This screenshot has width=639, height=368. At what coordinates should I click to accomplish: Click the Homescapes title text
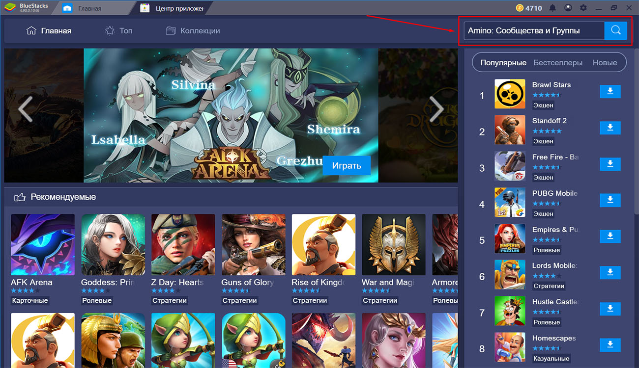click(x=554, y=338)
